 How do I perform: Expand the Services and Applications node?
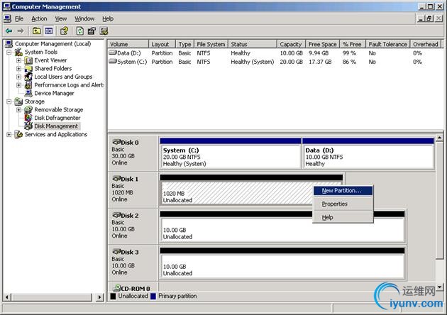coord(9,135)
